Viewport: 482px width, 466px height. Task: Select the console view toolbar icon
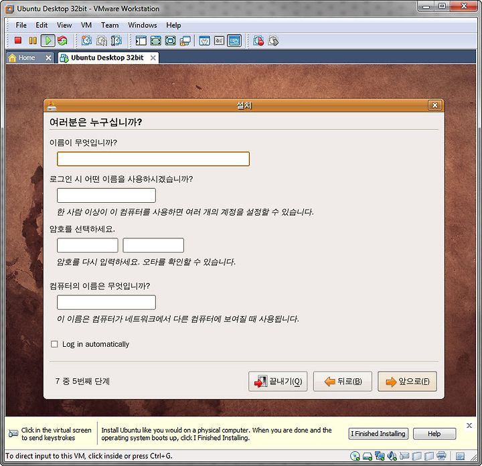tap(234, 41)
